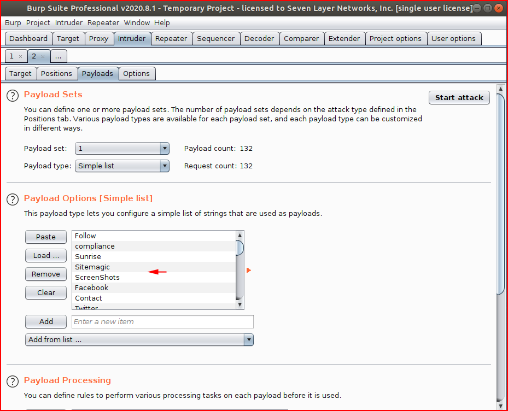Select Intruder attack tab 2

[x=34, y=56]
